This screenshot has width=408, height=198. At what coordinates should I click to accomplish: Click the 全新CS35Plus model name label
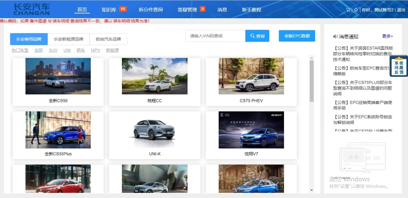[58, 154]
